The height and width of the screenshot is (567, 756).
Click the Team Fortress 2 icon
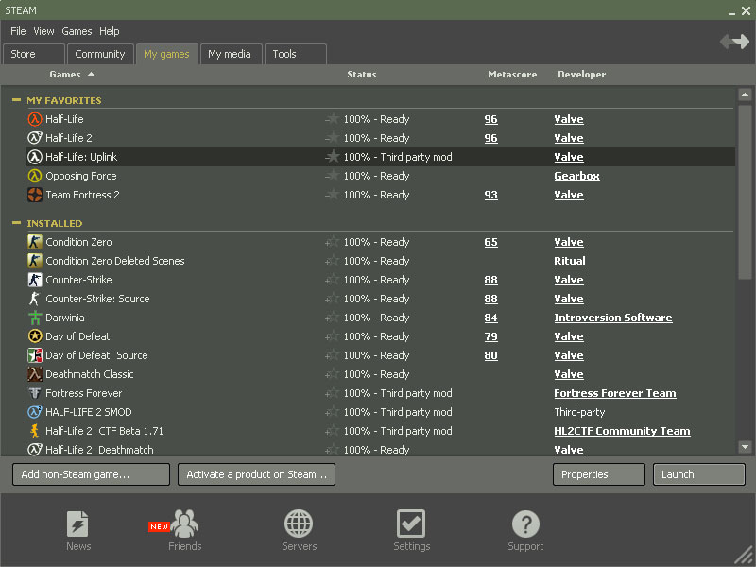[x=35, y=195]
